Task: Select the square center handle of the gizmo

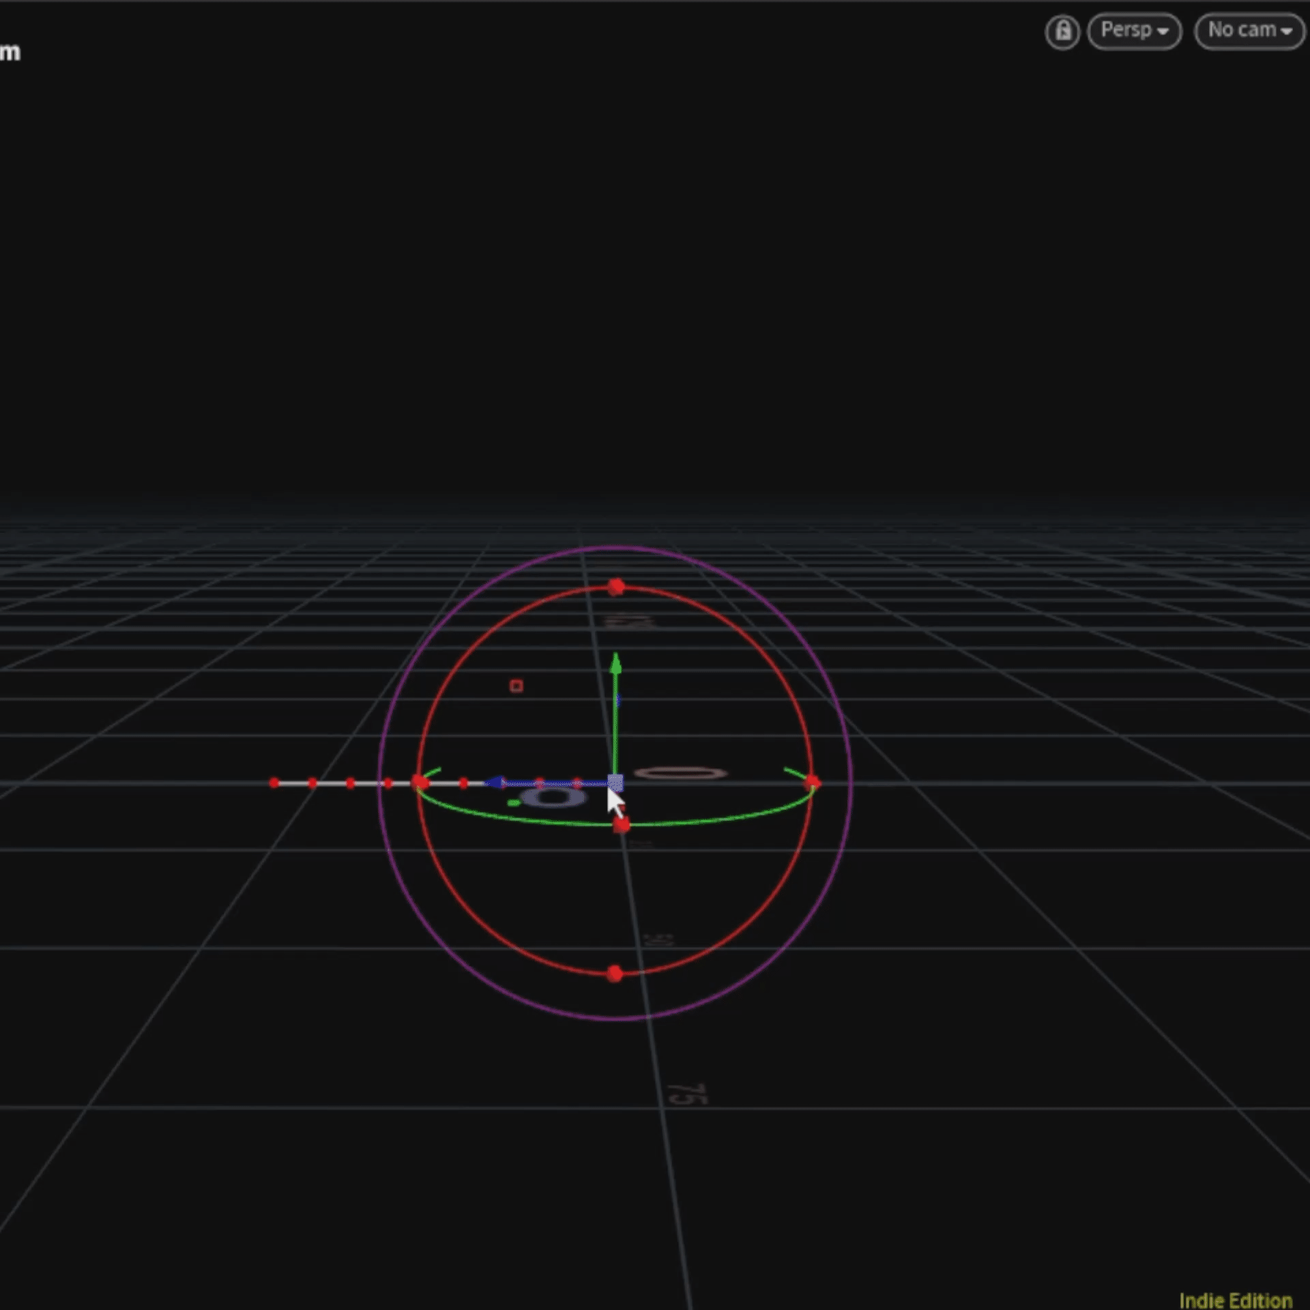Action: [615, 783]
